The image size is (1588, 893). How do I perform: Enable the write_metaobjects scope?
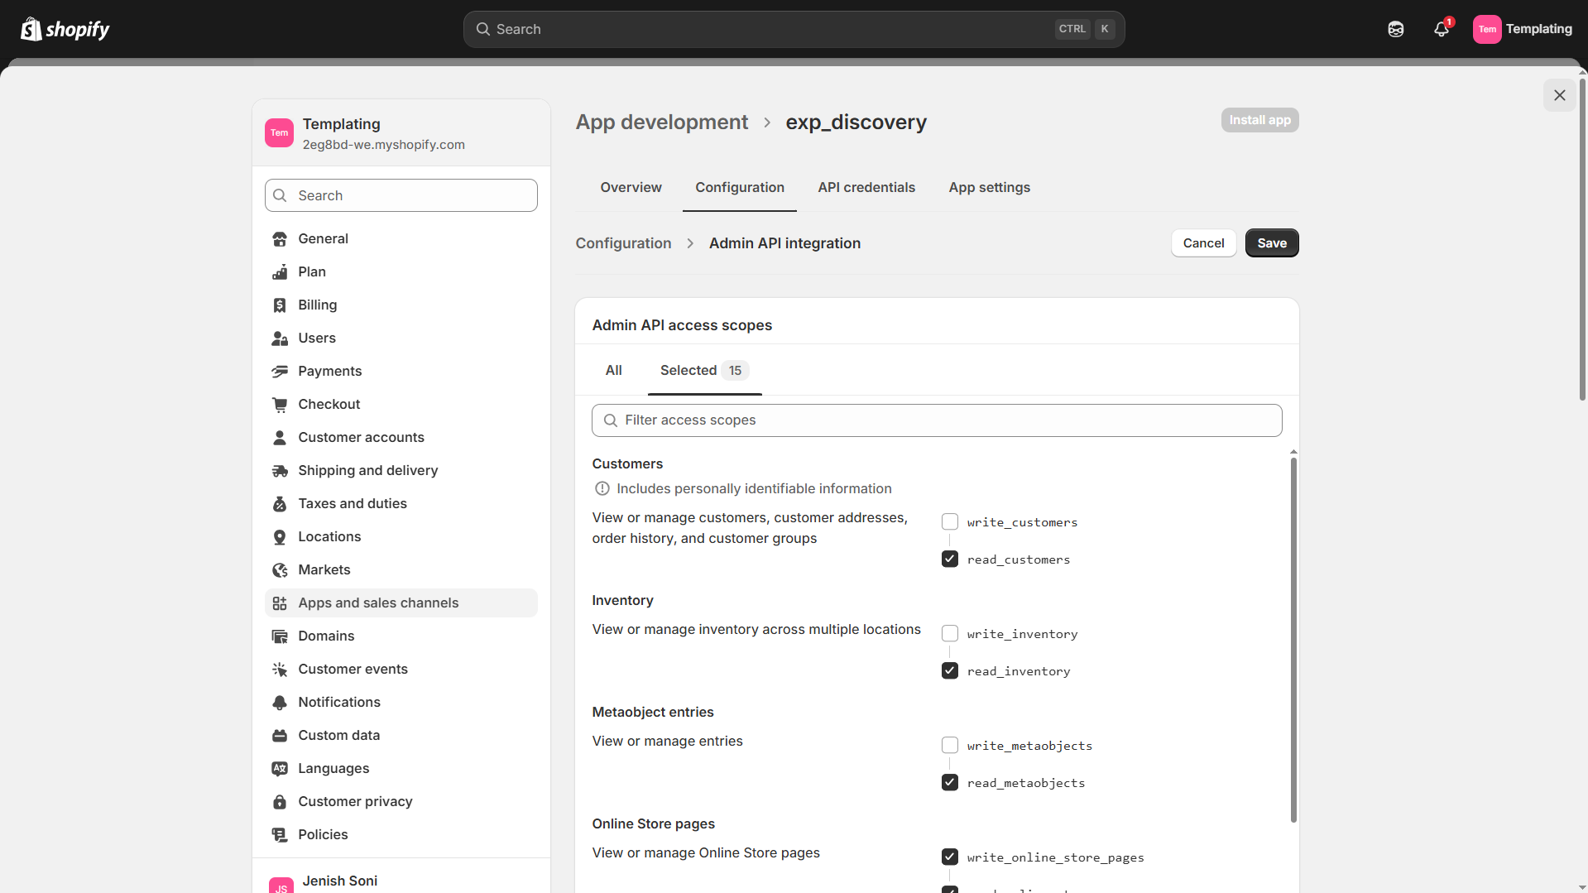(x=950, y=746)
